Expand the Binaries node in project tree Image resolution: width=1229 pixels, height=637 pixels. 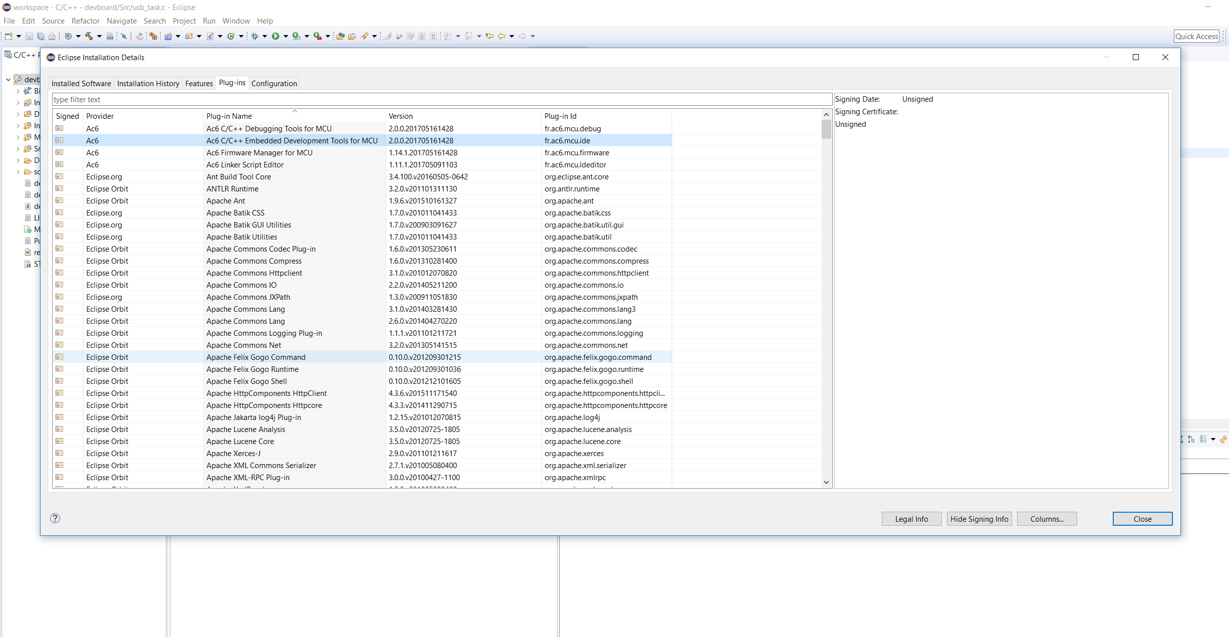pos(18,91)
